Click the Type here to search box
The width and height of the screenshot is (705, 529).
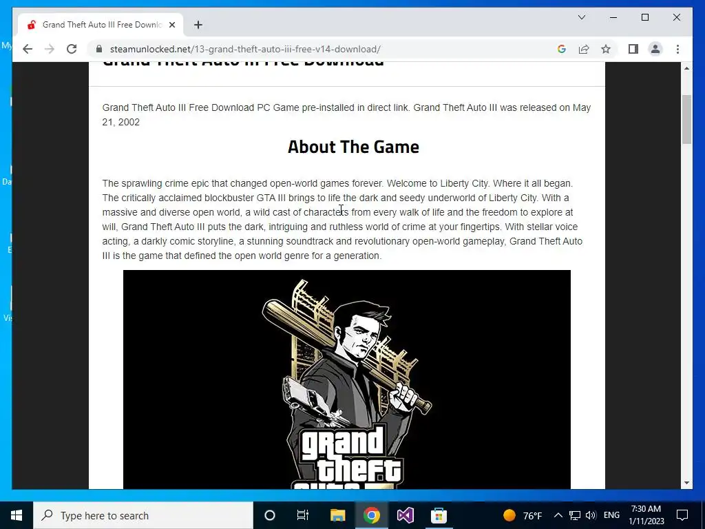point(143,515)
